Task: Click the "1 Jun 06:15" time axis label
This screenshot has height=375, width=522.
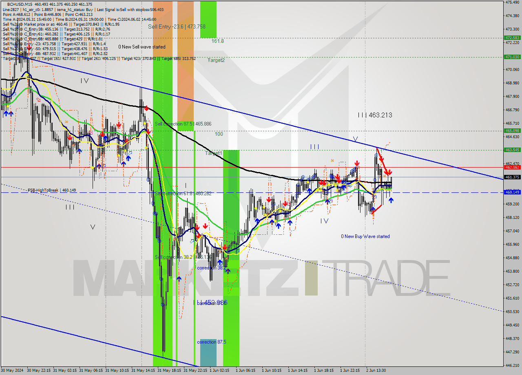Action: pyautogui.click(x=246, y=371)
